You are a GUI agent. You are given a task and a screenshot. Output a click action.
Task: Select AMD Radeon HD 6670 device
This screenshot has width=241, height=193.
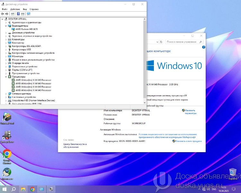tap(27, 29)
